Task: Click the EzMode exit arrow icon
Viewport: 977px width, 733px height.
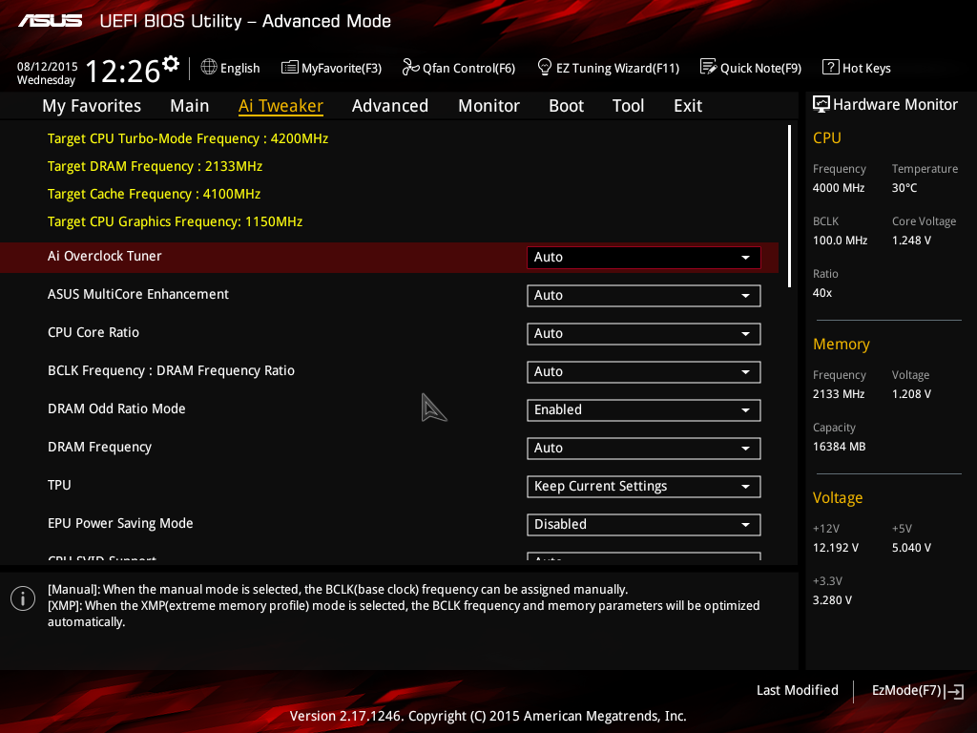Action: coord(954,691)
